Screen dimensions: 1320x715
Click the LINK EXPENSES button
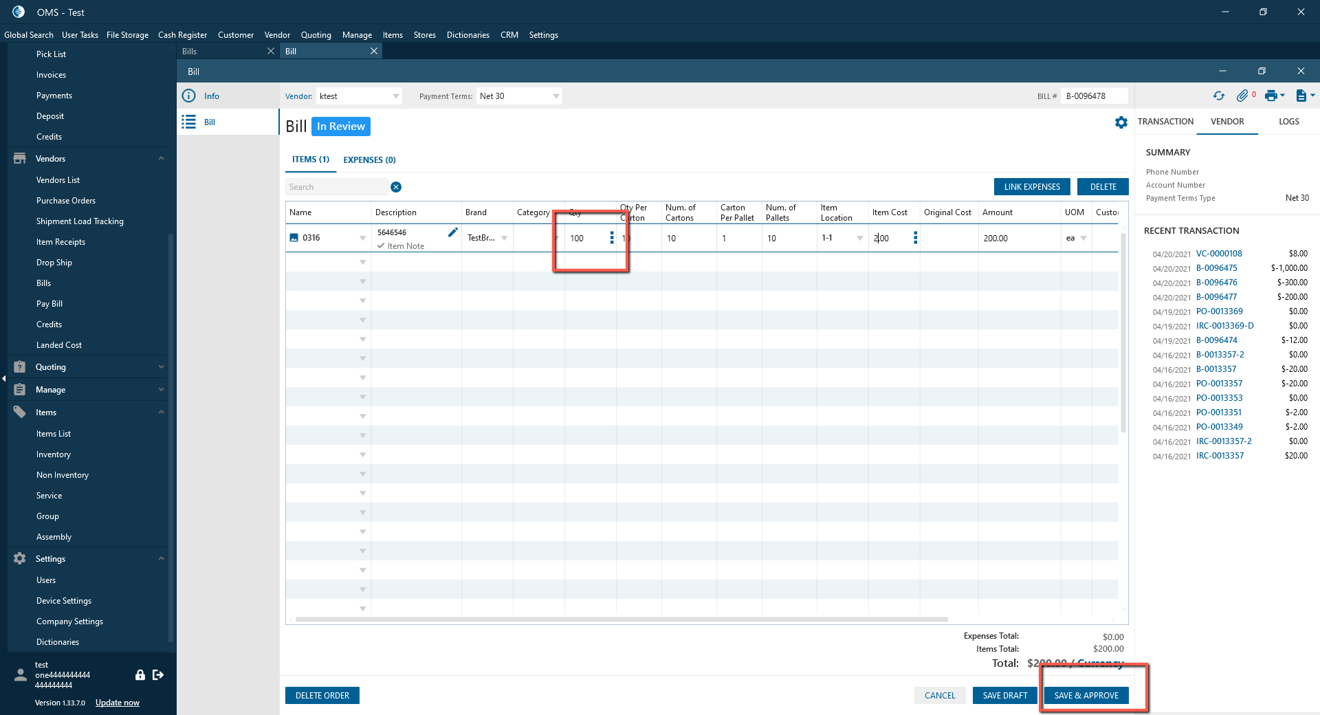click(1032, 187)
